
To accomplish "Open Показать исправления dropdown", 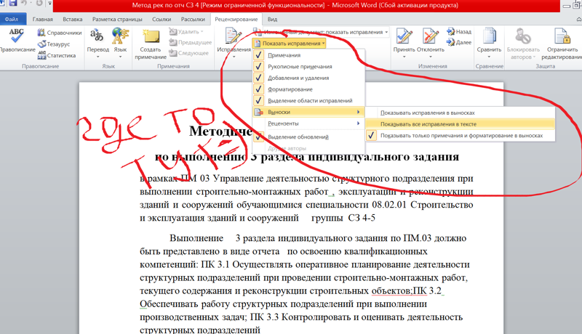I will pos(289,44).
